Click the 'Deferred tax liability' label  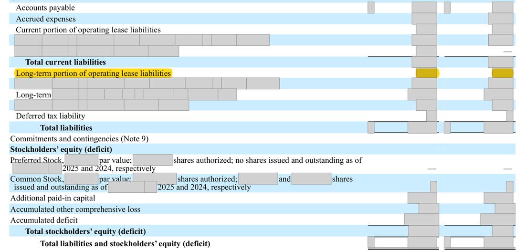[51, 116]
